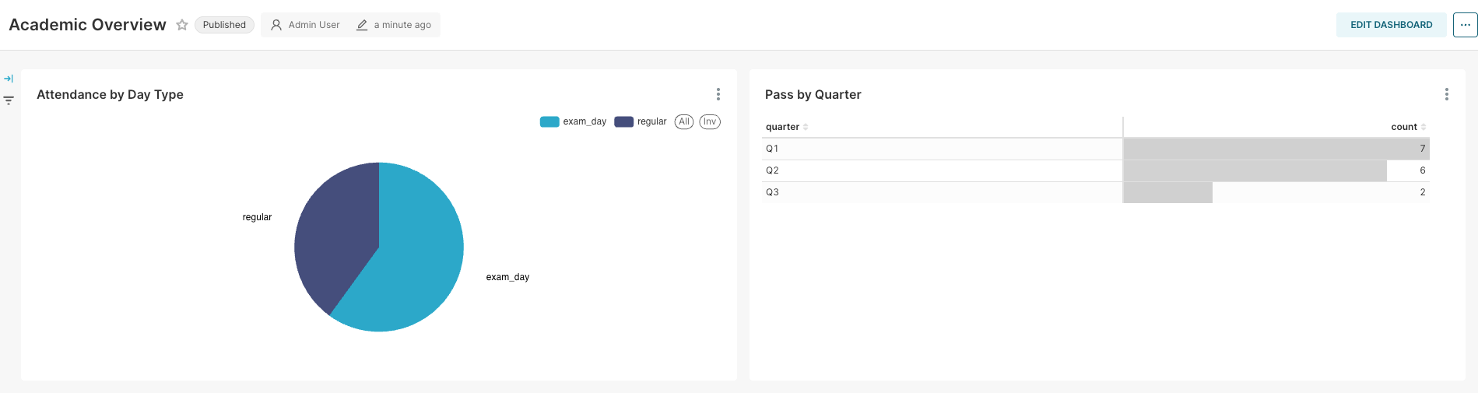
Task: Select the Q1 row in table
Action: coord(1096,149)
